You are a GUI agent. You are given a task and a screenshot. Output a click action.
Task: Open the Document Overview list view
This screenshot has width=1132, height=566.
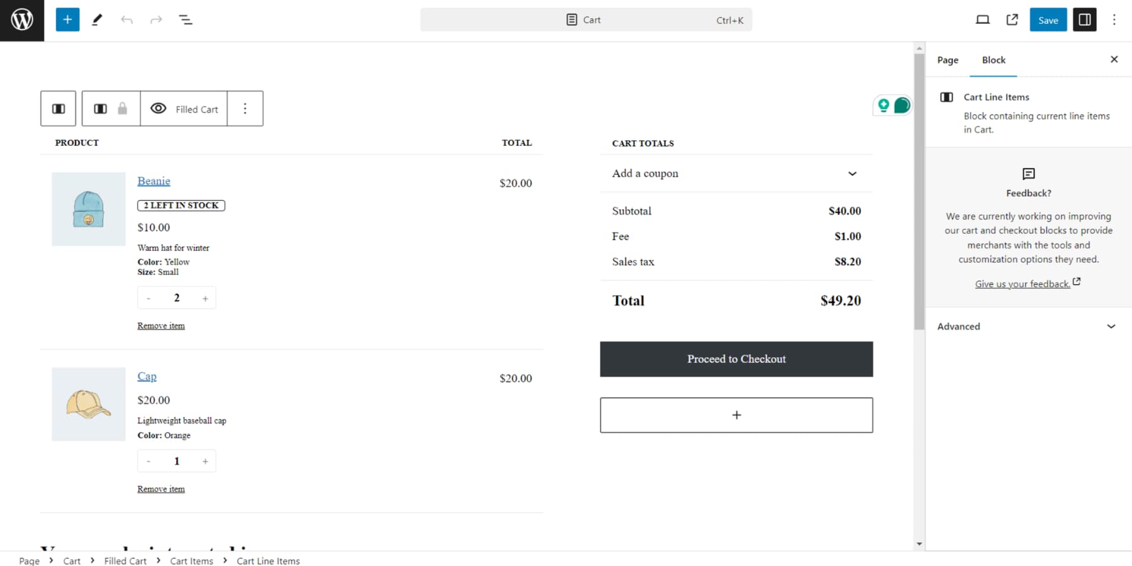[186, 20]
